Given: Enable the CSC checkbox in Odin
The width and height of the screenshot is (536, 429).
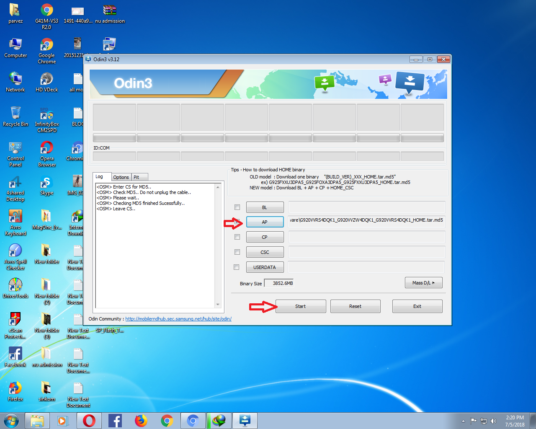Looking at the screenshot, I should (x=237, y=252).
